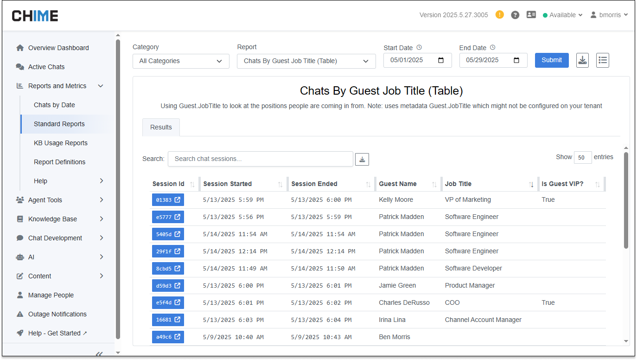Expand the Help submenu under Reports
The image size is (637, 360).
(x=102, y=181)
